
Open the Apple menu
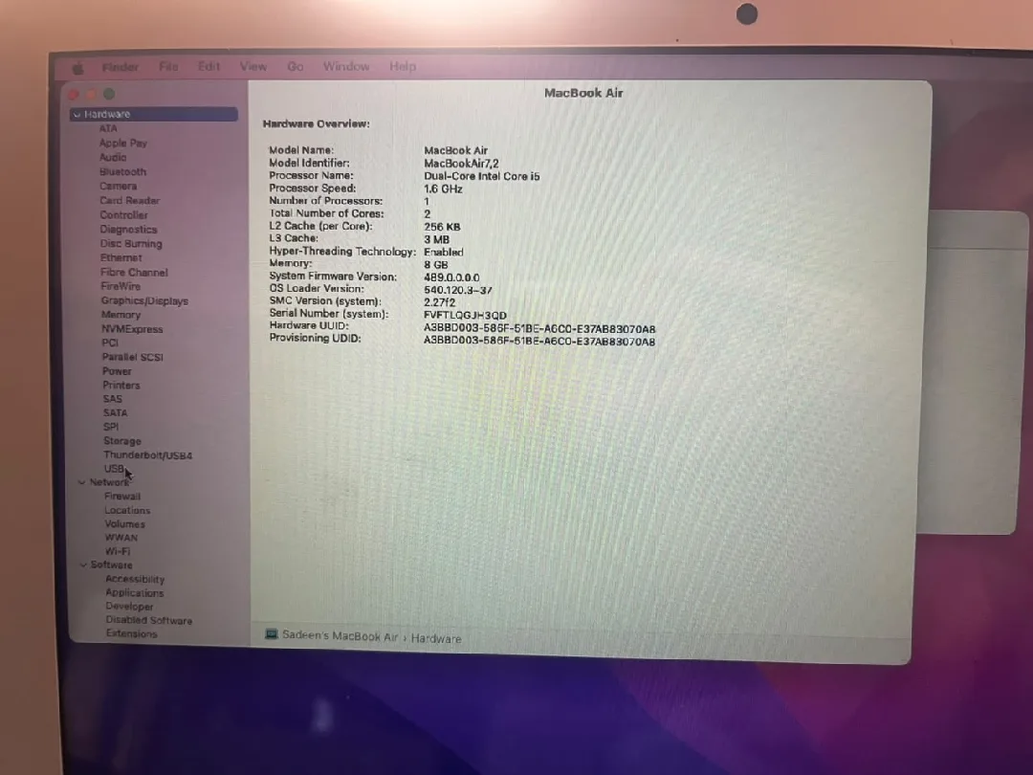click(x=77, y=68)
